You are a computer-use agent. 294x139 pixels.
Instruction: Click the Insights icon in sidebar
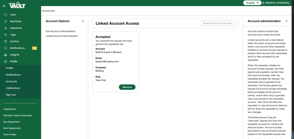click(6, 55)
